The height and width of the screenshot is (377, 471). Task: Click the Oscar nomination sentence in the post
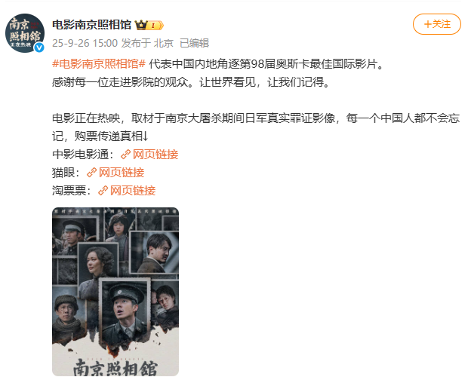[x=266, y=64]
